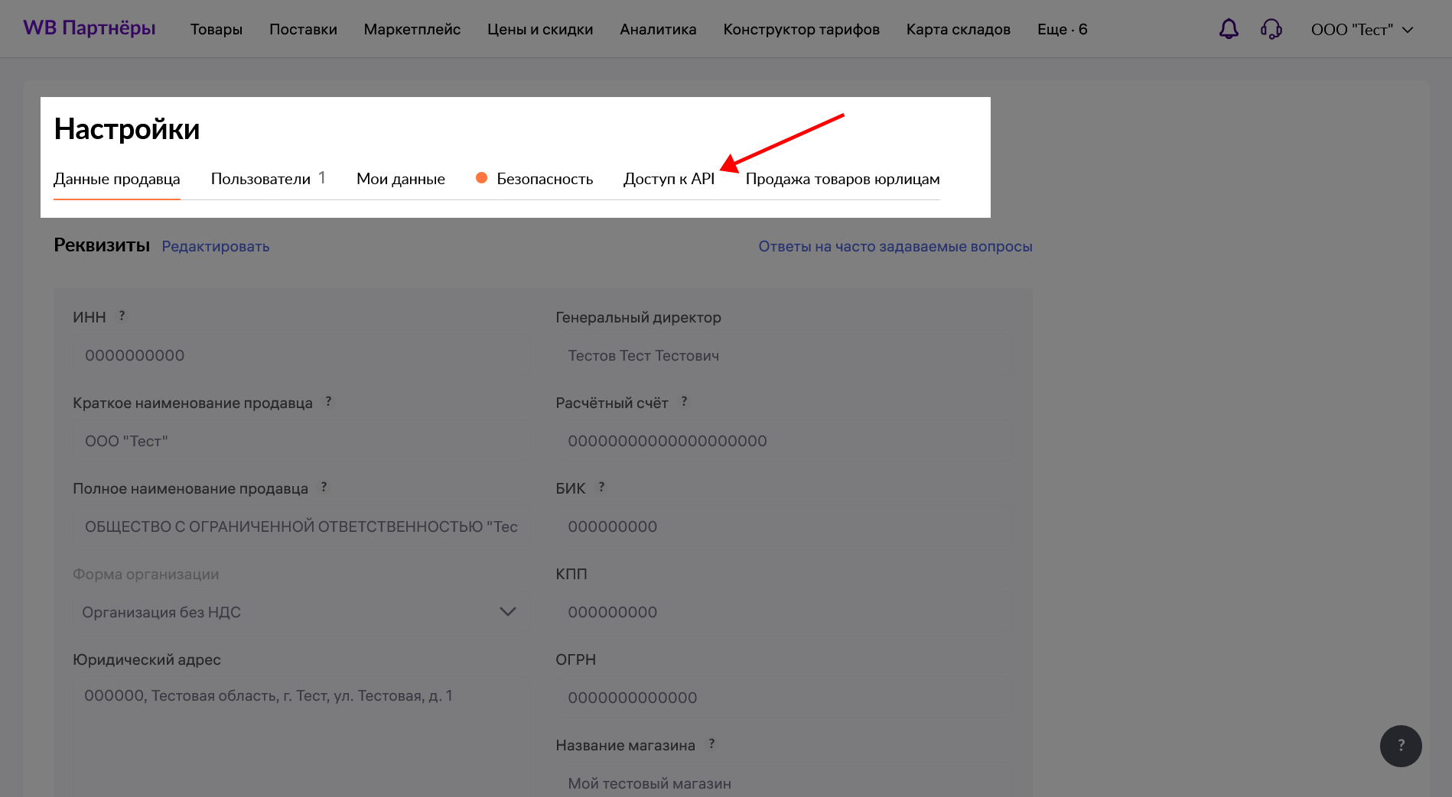The height and width of the screenshot is (797, 1452).
Task: Open the Карта складов menu
Action: tap(959, 30)
